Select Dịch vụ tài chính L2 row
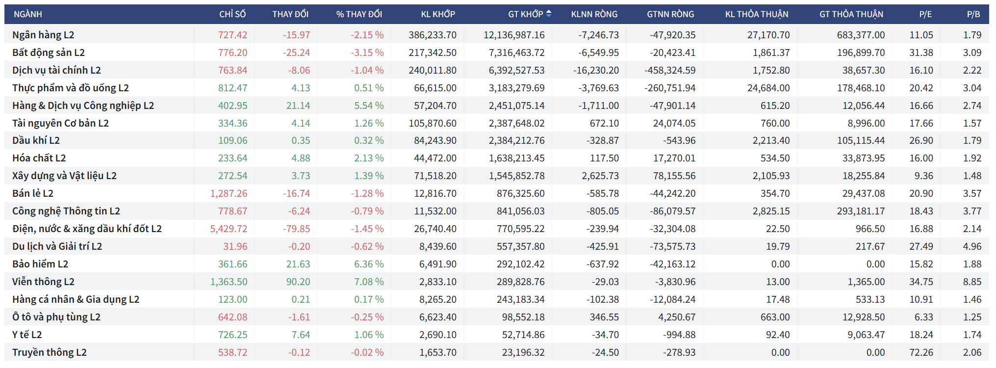The height and width of the screenshot is (368, 996). (x=56, y=70)
